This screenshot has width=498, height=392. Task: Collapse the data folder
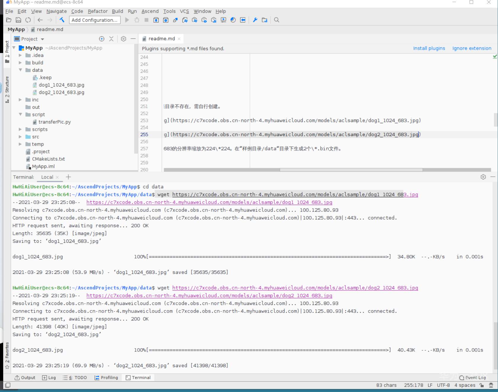coord(20,70)
